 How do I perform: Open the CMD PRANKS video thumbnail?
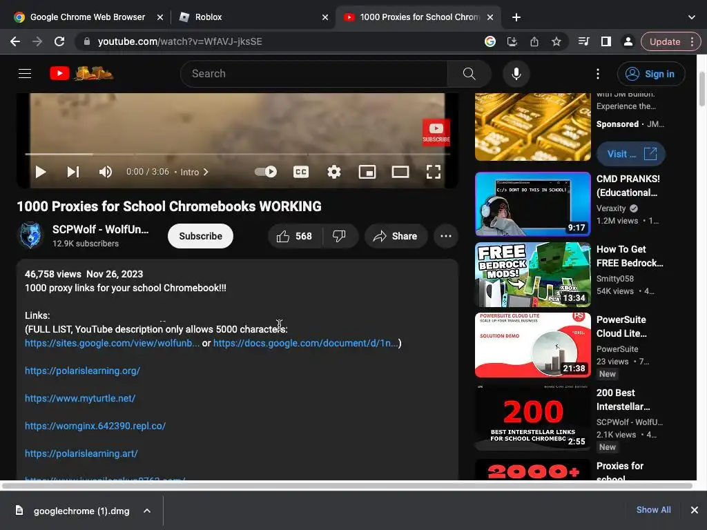click(x=533, y=204)
